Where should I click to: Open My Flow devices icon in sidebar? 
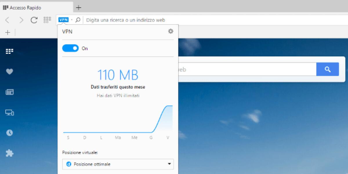click(x=9, y=113)
